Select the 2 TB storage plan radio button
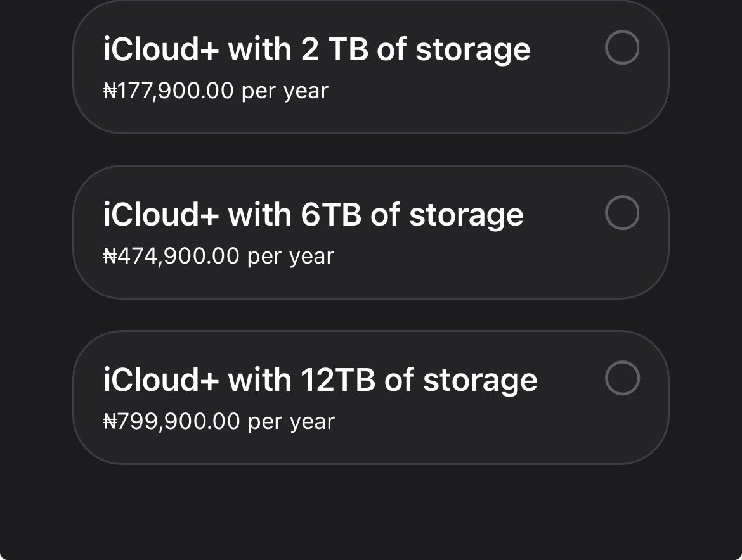Screen dimensions: 742x560 (x=622, y=48)
